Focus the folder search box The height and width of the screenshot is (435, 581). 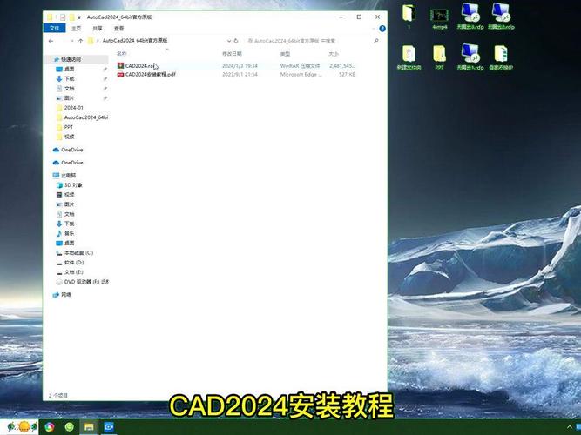[x=307, y=41]
